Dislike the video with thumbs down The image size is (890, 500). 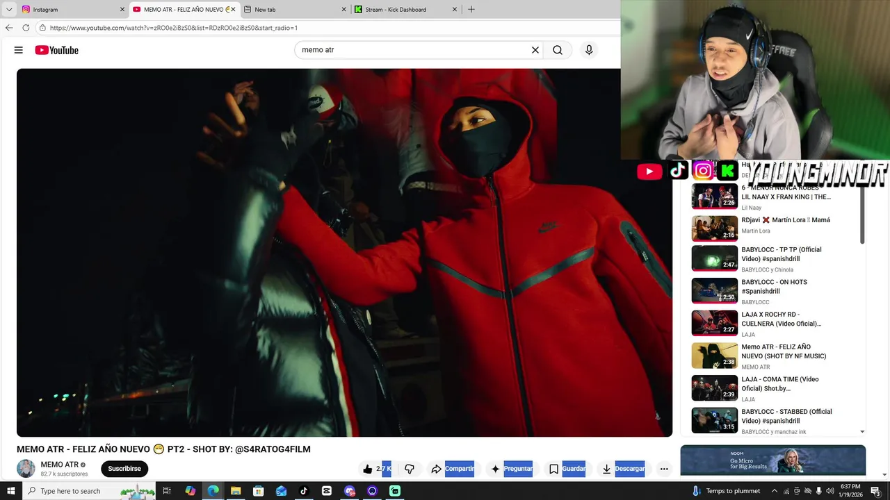pyautogui.click(x=410, y=469)
